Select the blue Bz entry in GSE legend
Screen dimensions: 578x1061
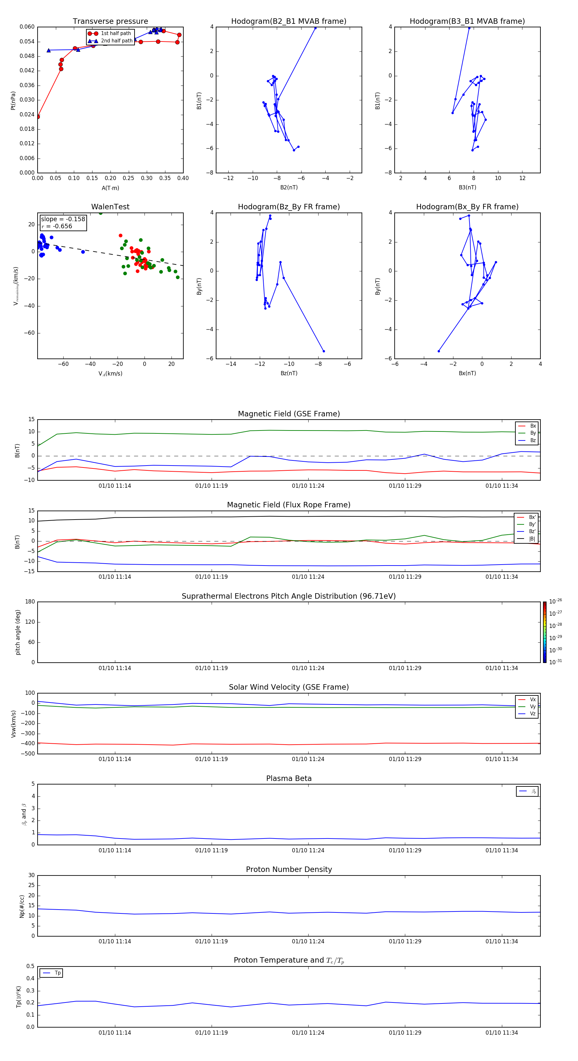pos(527,440)
